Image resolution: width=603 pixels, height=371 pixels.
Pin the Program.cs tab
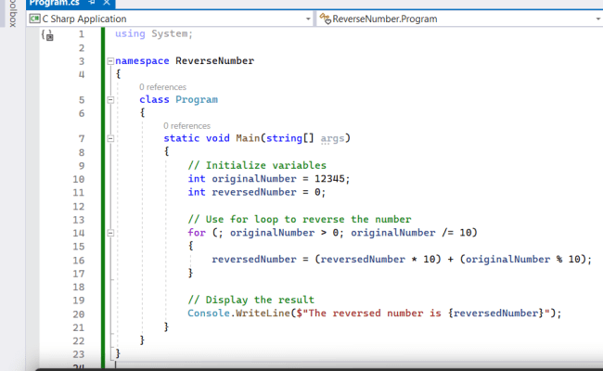[x=92, y=3]
